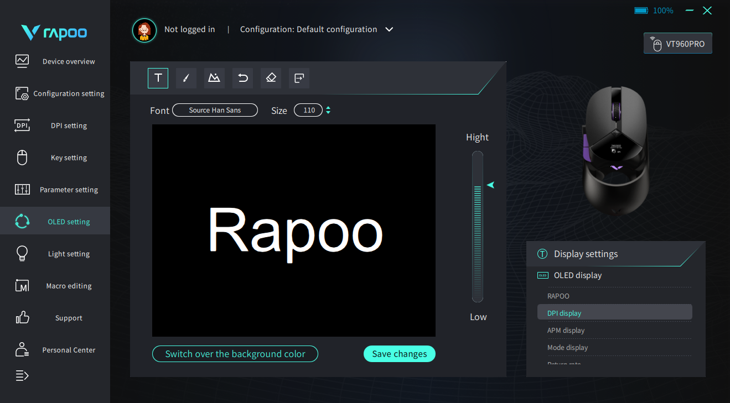Click the Rapoo logo in the sidebar
Image resolution: width=730 pixels, height=403 pixels.
point(54,33)
